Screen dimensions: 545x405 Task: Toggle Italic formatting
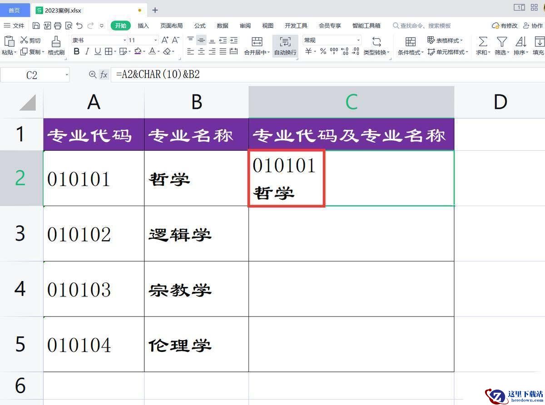coord(87,52)
